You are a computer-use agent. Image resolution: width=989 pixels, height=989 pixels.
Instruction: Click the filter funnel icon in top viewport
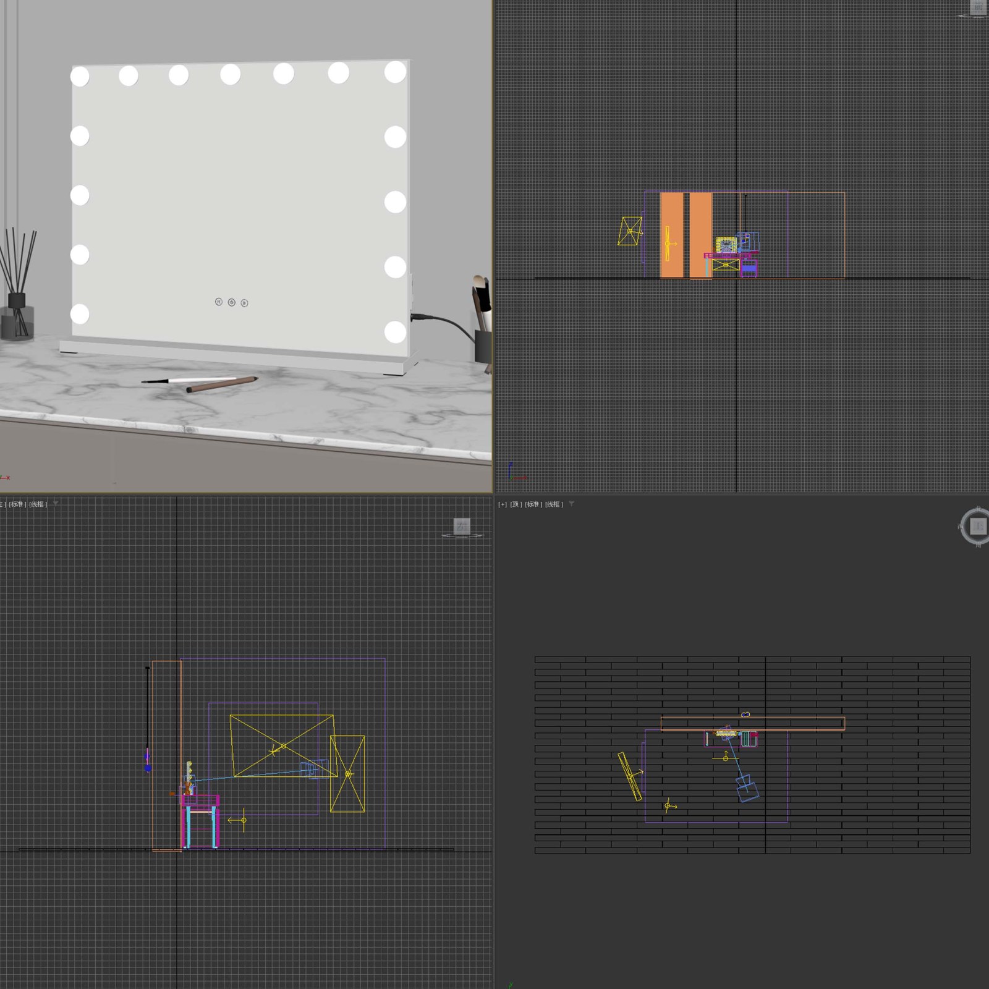pyautogui.click(x=572, y=504)
